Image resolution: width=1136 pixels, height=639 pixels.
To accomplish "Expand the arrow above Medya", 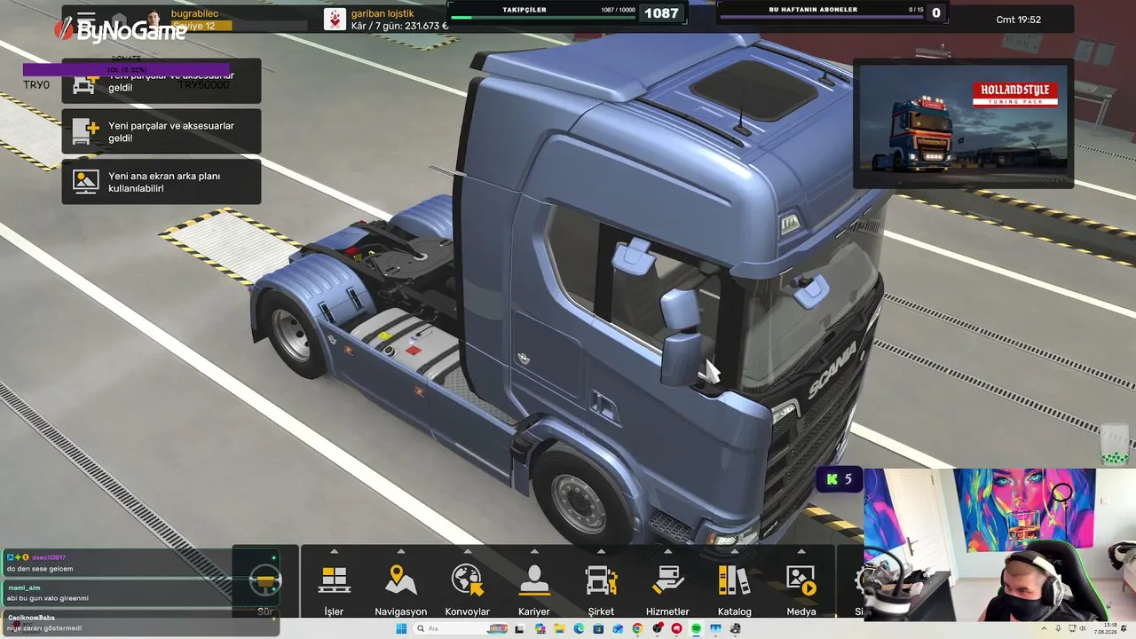I will 801,551.
